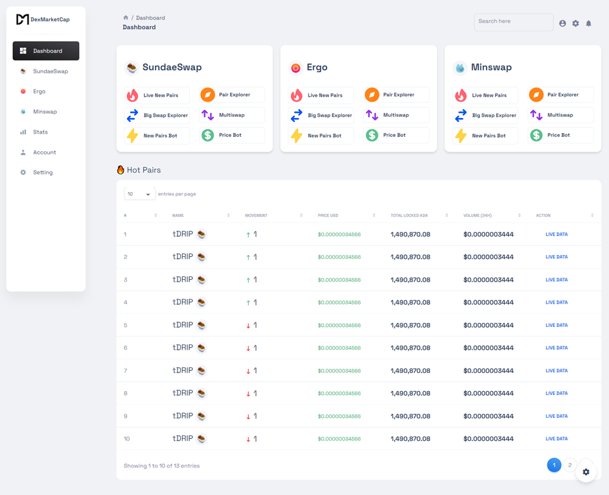Viewport: 609px width, 495px height.
Task: Click the Price Bot dollar icon under Ergo
Action: pyautogui.click(x=373, y=136)
